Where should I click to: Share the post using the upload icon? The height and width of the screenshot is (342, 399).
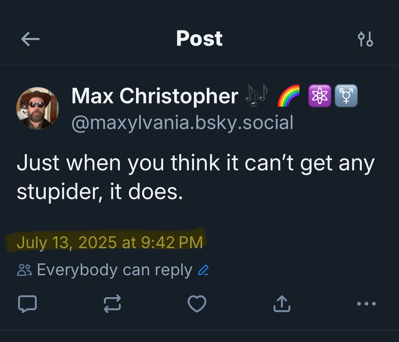click(x=282, y=304)
